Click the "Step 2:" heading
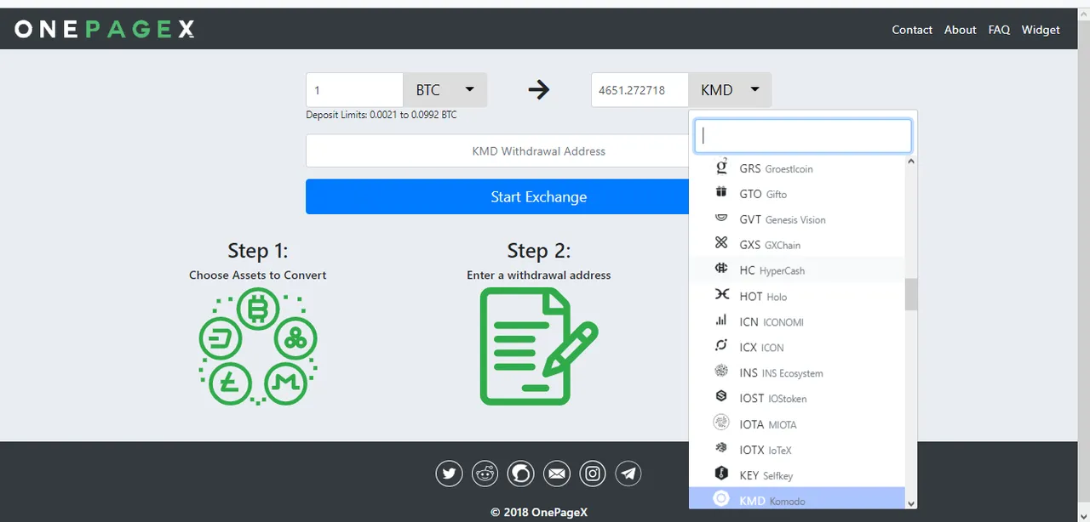The width and height of the screenshot is (1090, 522). point(539,250)
